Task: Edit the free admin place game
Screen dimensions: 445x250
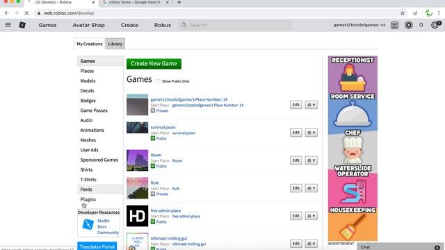Action: coord(296,216)
